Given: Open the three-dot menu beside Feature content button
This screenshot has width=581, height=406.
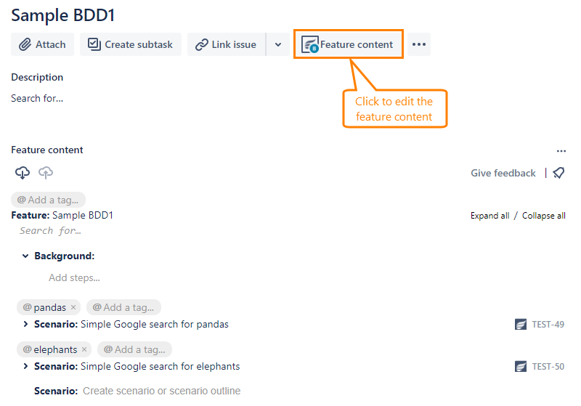Looking at the screenshot, I should coord(419,44).
